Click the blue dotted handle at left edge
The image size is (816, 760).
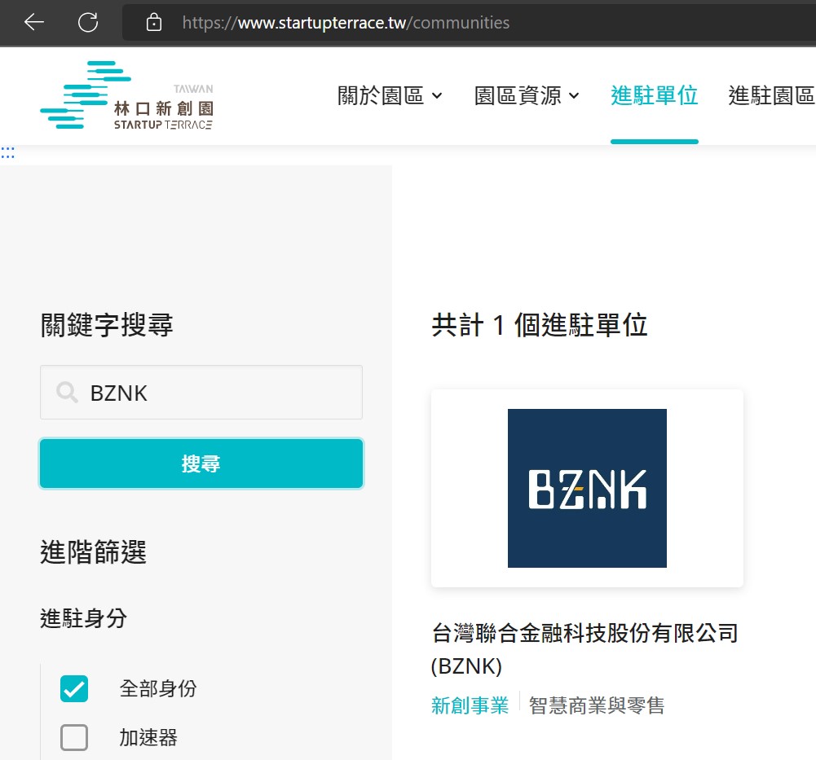click(8, 152)
